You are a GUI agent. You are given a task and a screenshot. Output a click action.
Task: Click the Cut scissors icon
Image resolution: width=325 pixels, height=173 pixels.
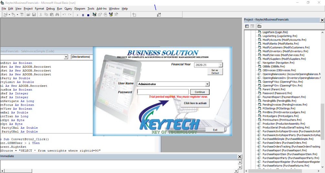click(41, 15)
